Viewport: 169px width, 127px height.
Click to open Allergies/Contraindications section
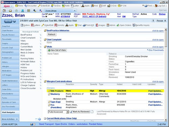coord(158,82)
